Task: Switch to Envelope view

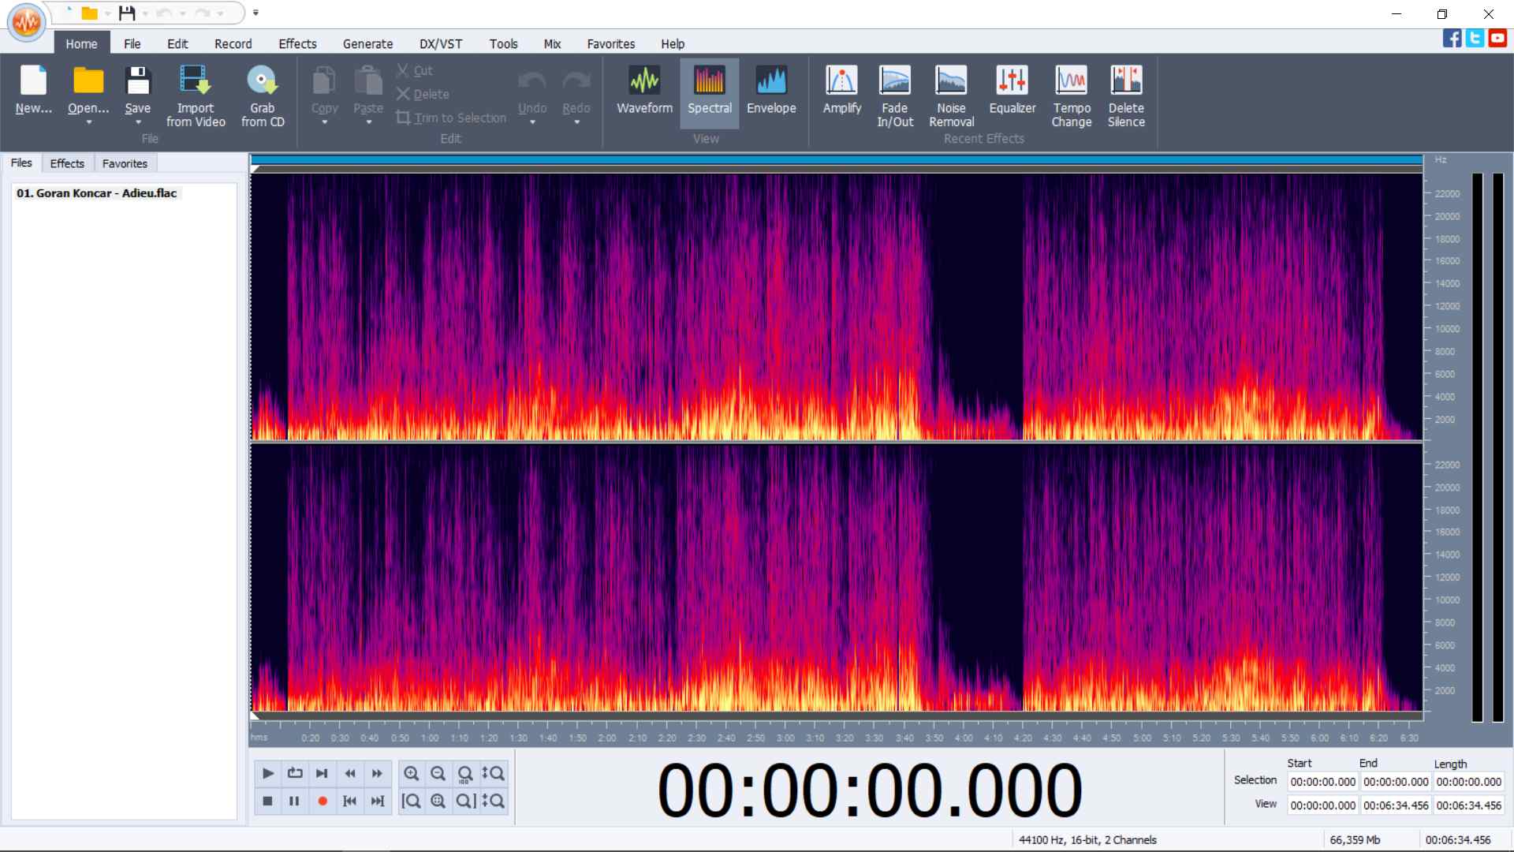Action: tap(770, 92)
